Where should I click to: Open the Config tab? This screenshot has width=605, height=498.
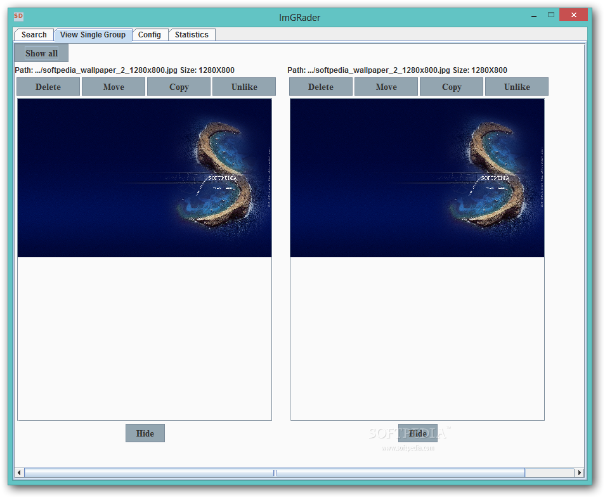pos(149,35)
